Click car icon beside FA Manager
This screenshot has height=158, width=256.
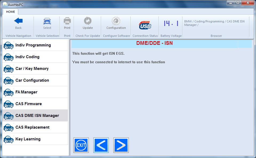click(9, 93)
